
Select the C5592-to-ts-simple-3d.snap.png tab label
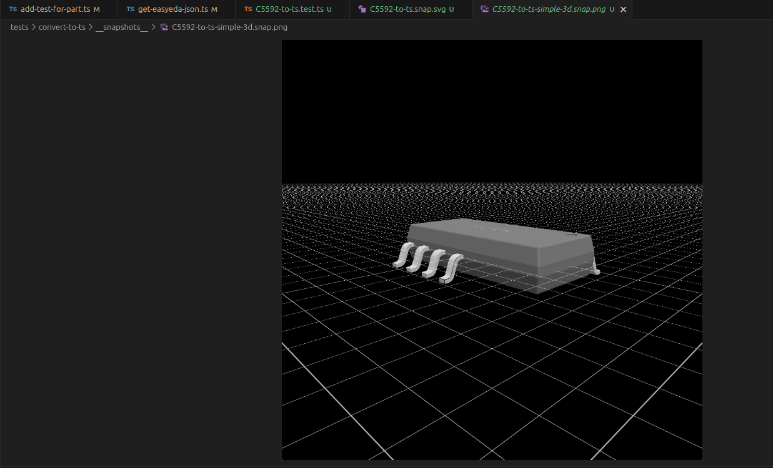pos(549,9)
